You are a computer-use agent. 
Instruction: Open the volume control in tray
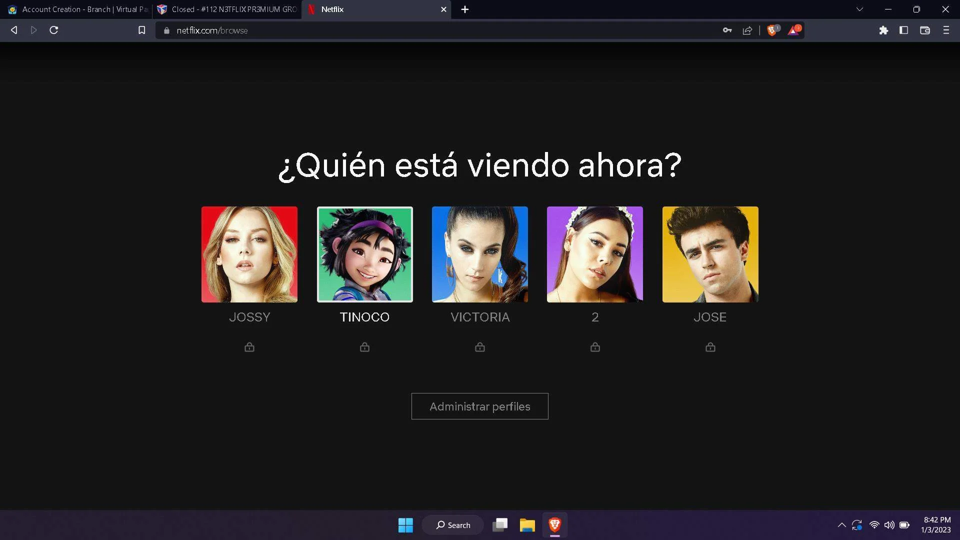(x=889, y=525)
